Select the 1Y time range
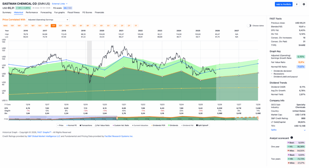Screen dimensions: 309x168 coord(135,26)
